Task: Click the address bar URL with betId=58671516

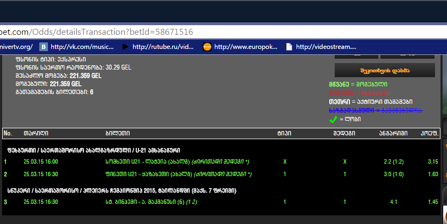Action: [x=96, y=32]
